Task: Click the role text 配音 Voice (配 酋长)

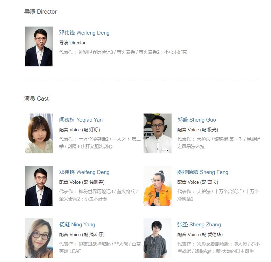Action: click(x=198, y=182)
